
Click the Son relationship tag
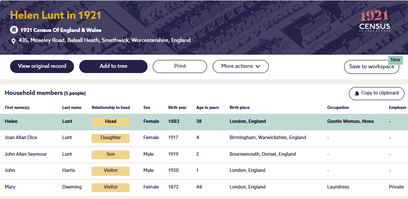pyautogui.click(x=110, y=154)
